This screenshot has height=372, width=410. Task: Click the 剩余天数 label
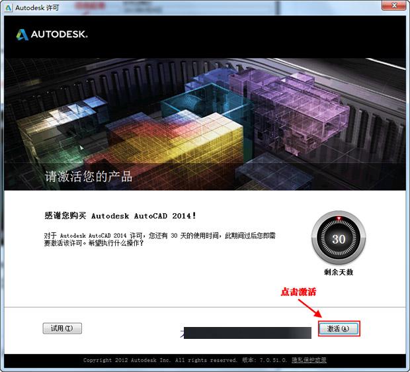coord(339,272)
